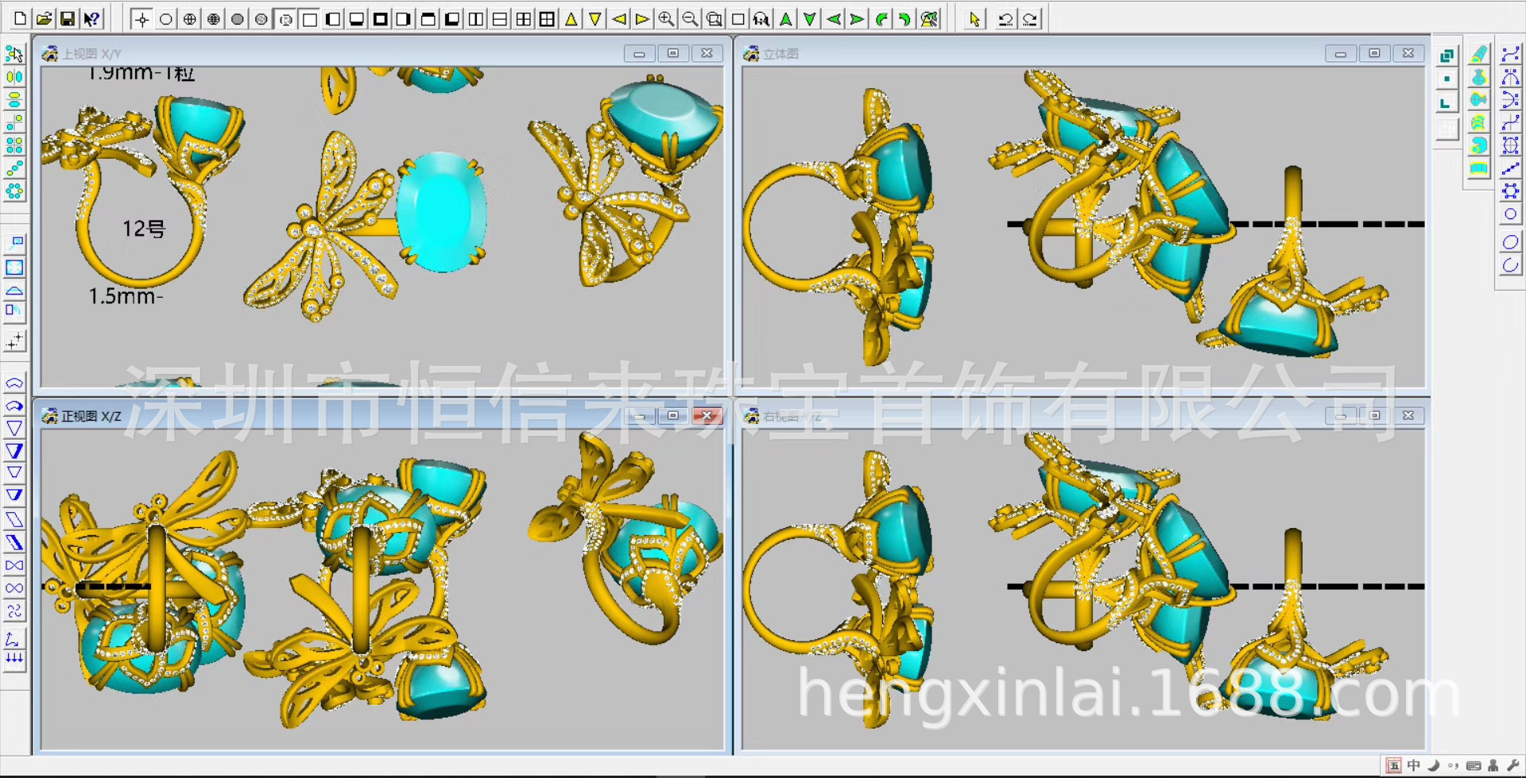Click the Redo icon in the top toolbar

(x=1030, y=19)
